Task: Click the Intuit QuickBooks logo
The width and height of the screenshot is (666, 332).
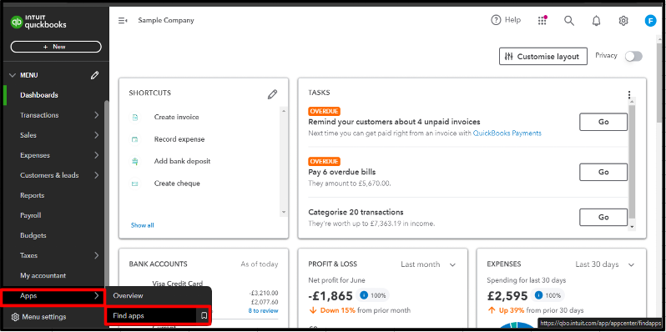Action: tap(38, 22)
